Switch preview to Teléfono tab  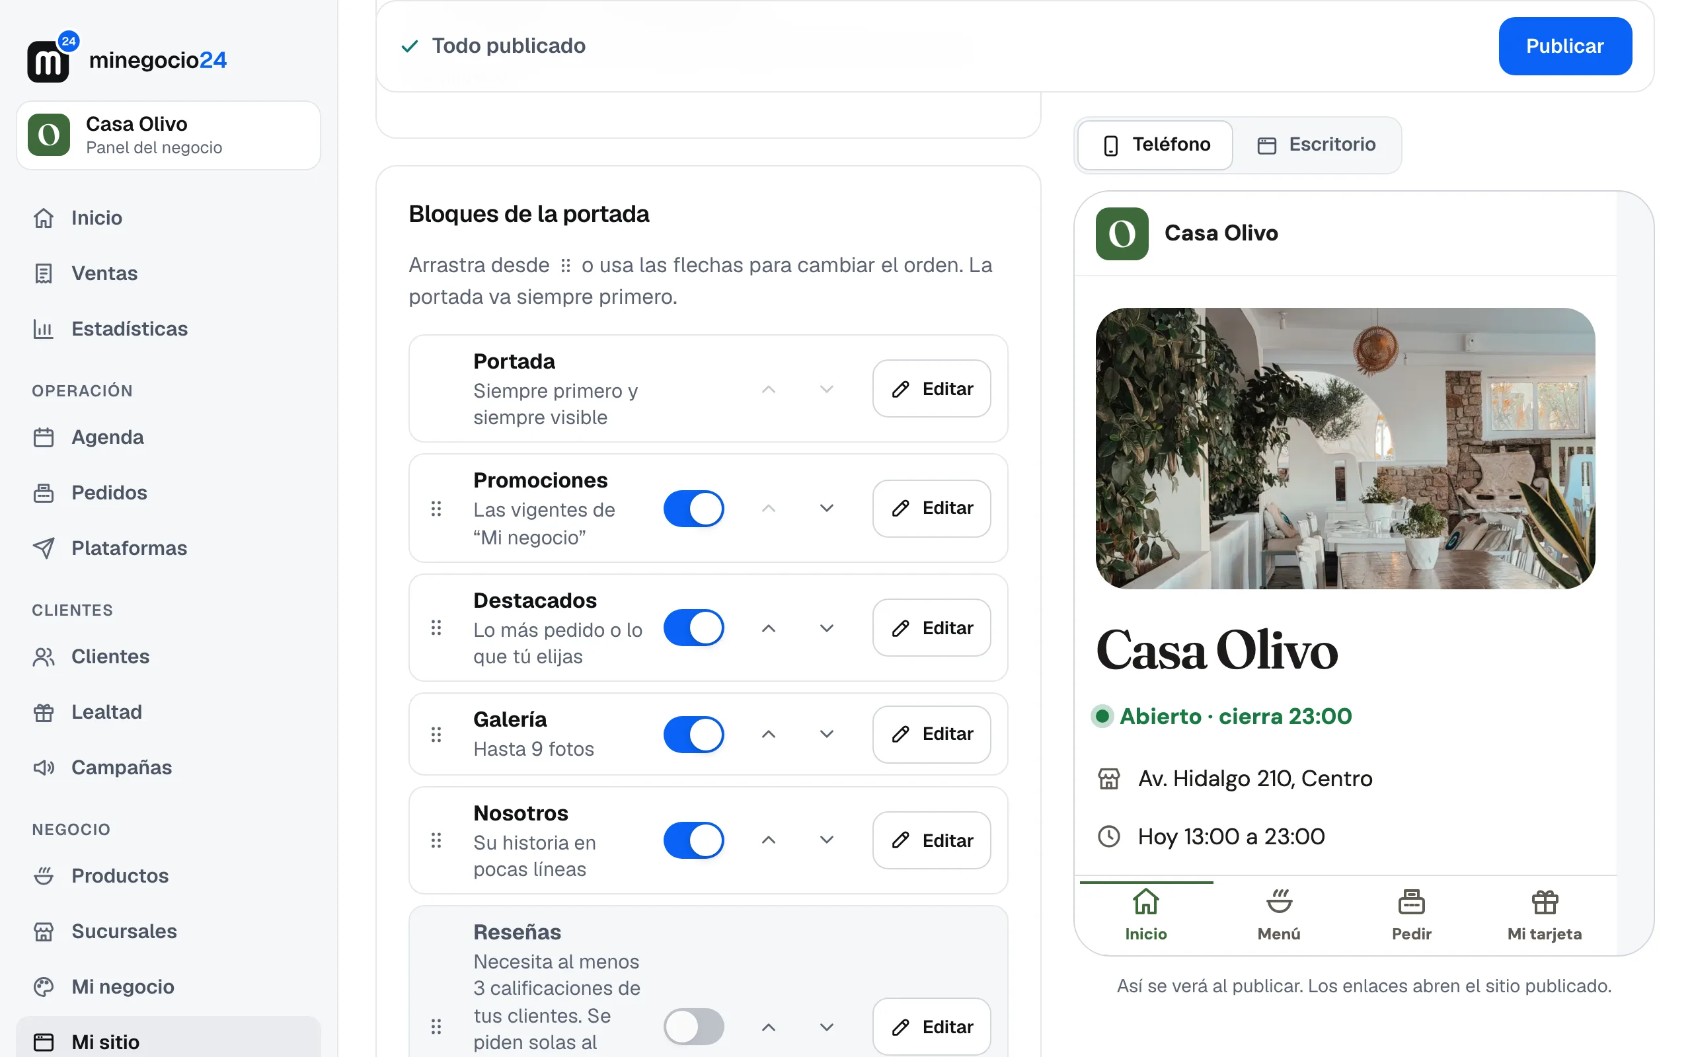pyautogui.click(x=1155, y=145)
